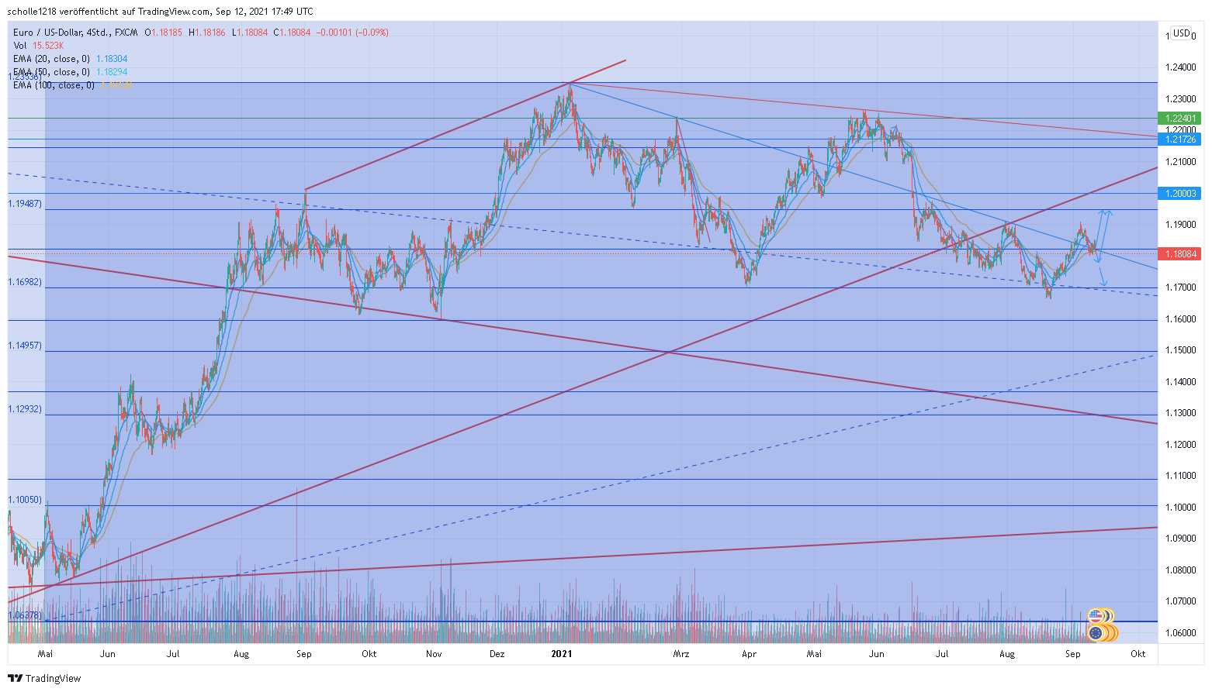Click the red 1.18084 price label
Screen dimensions: 1212x692
point(1179,253)
